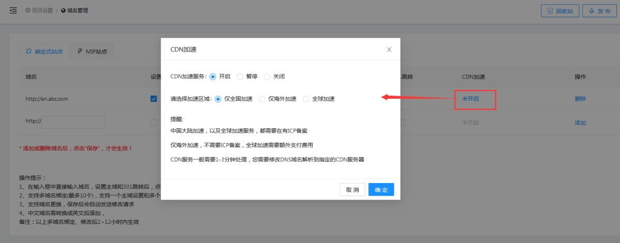Screen dimensions: 620x243
Task: Click 未开启 CDN status for en.abc.com
Action: [x=470, y=99]
